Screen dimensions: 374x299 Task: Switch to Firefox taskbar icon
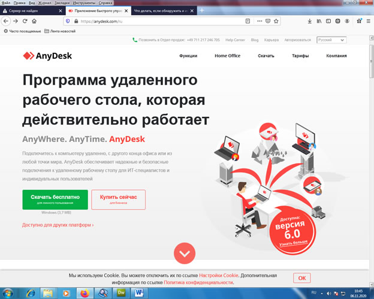point(85,293)
